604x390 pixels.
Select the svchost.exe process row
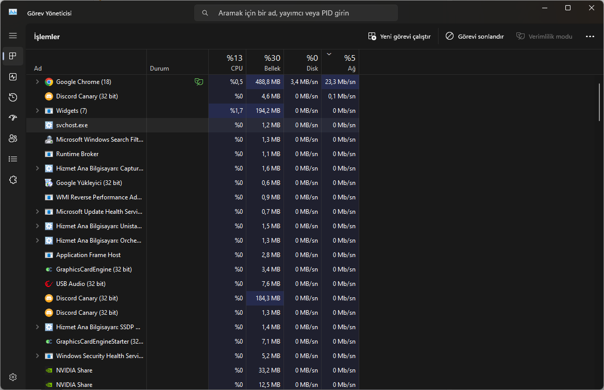(x=193, y=125)
